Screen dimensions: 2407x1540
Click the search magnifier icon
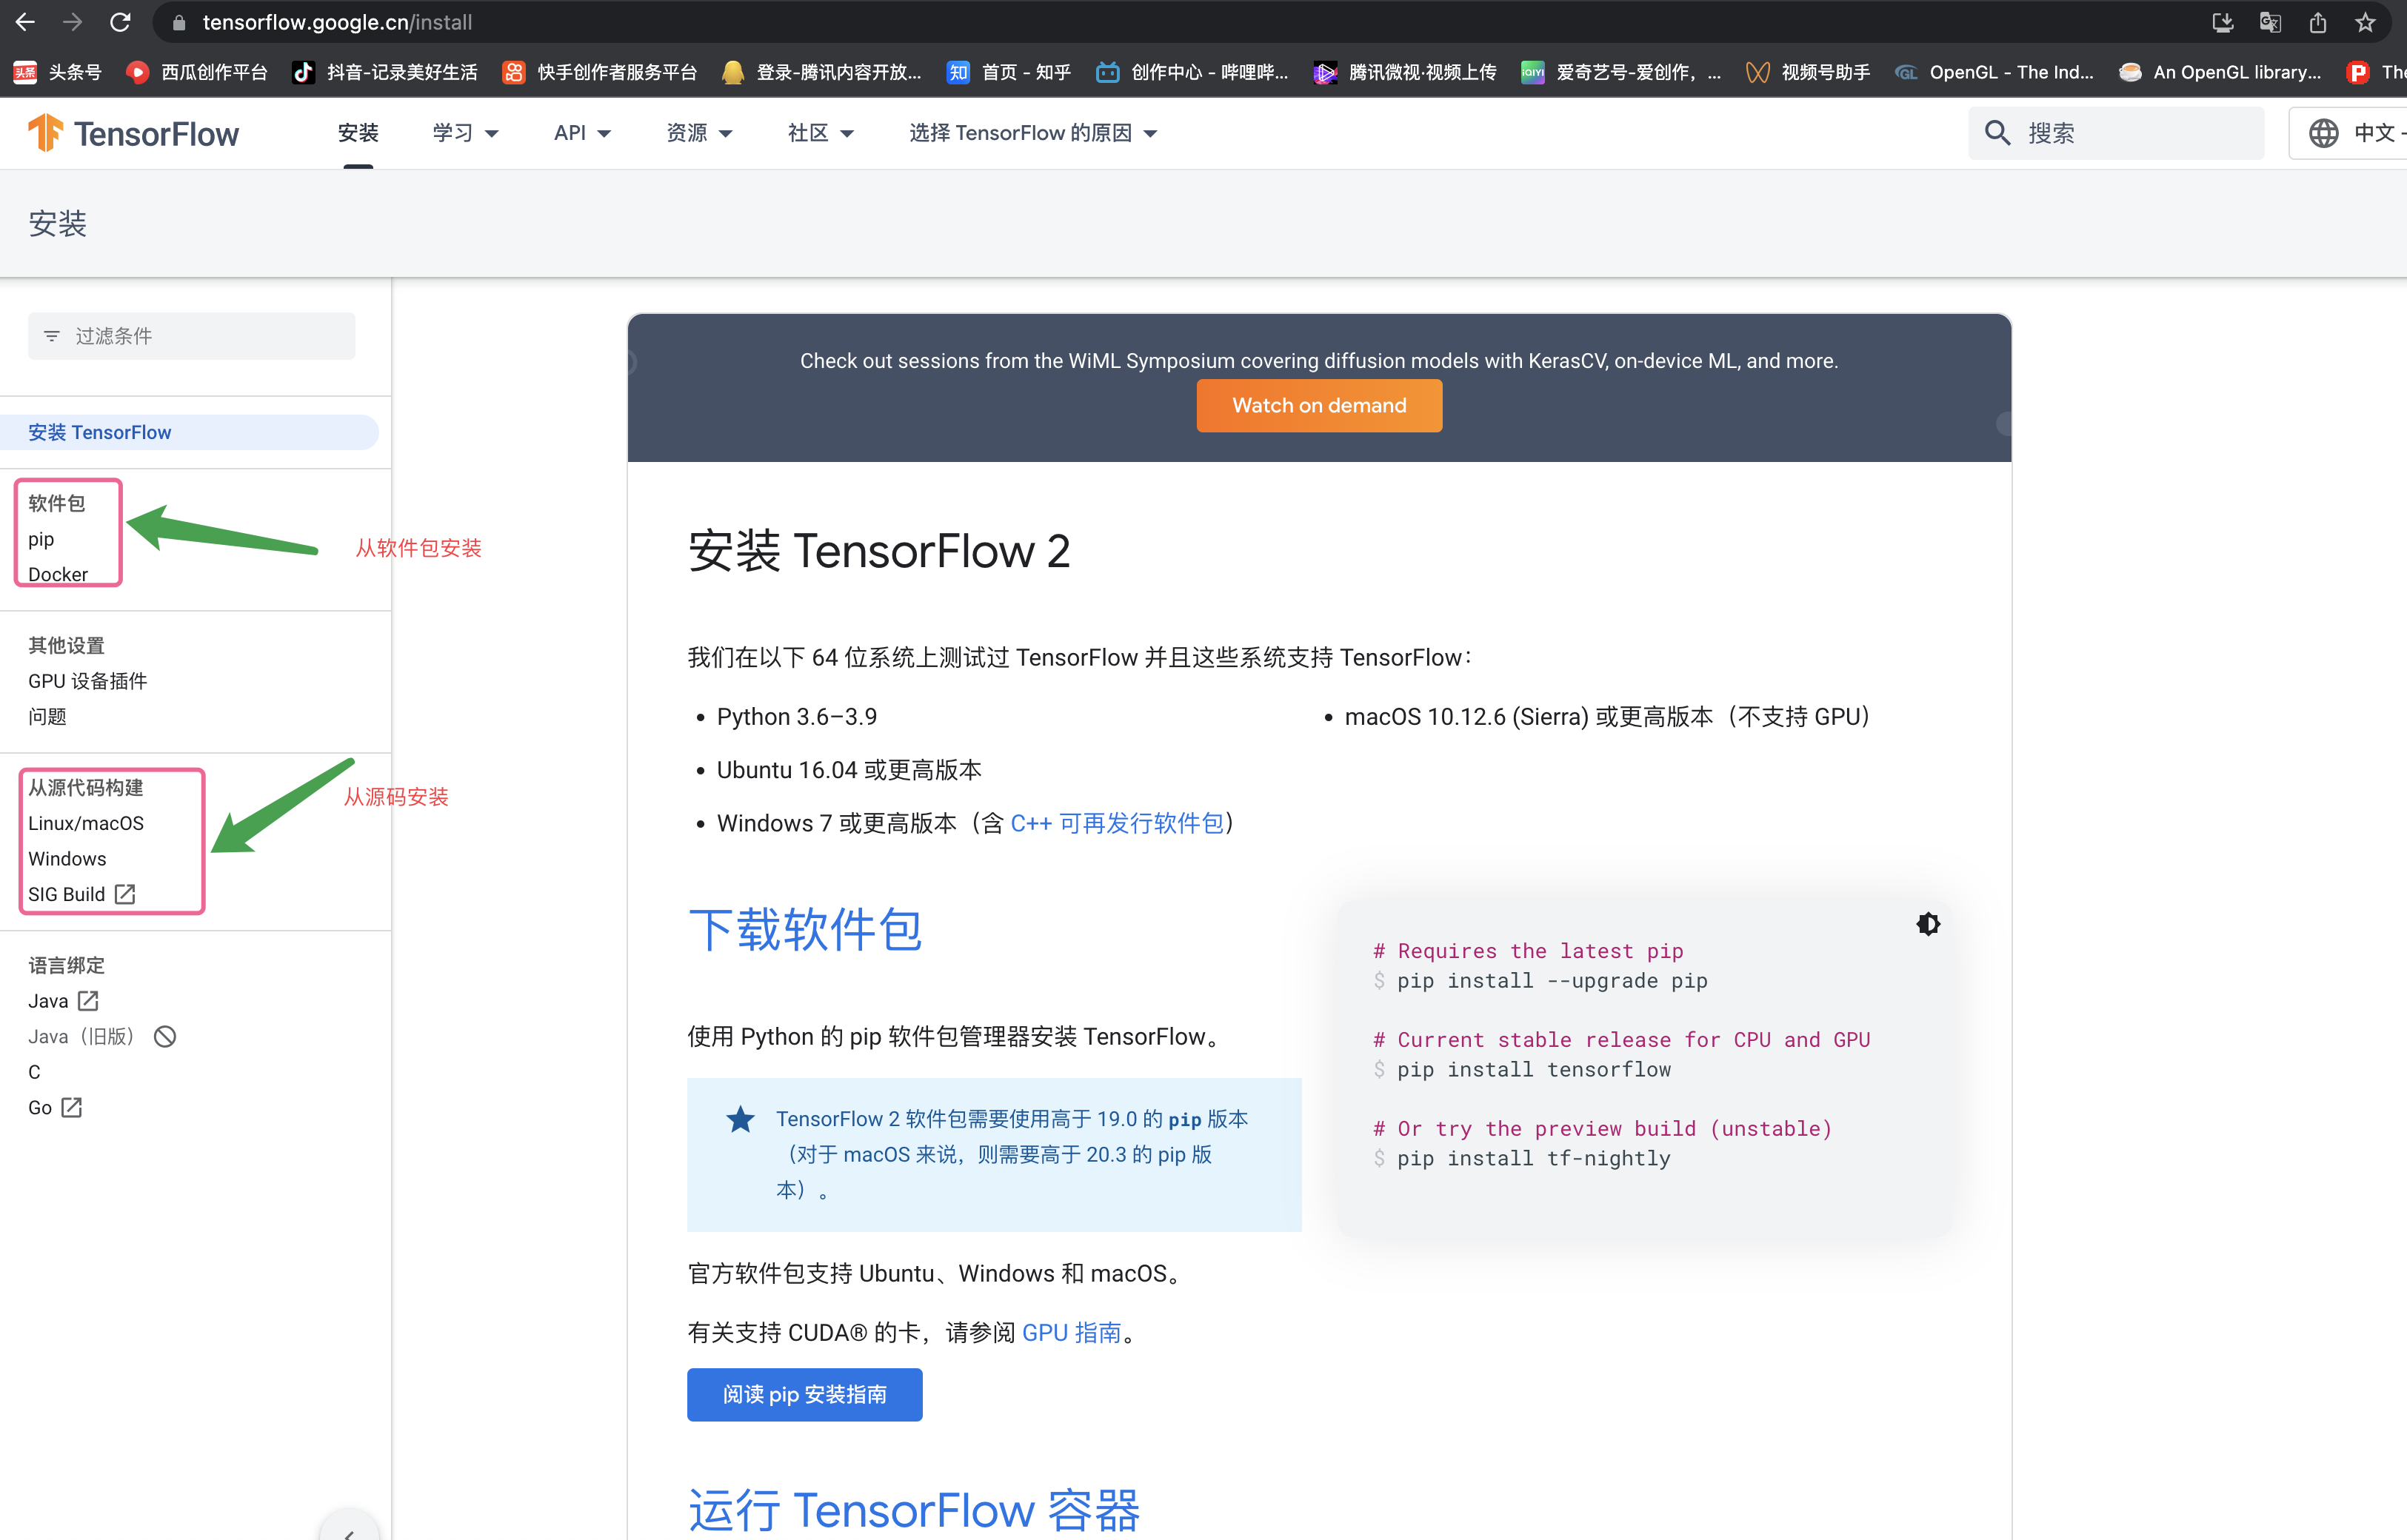(1997, 133)
